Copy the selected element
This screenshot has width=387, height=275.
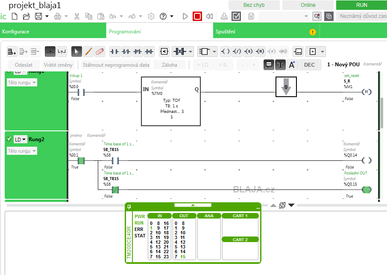tap(88, 16)
